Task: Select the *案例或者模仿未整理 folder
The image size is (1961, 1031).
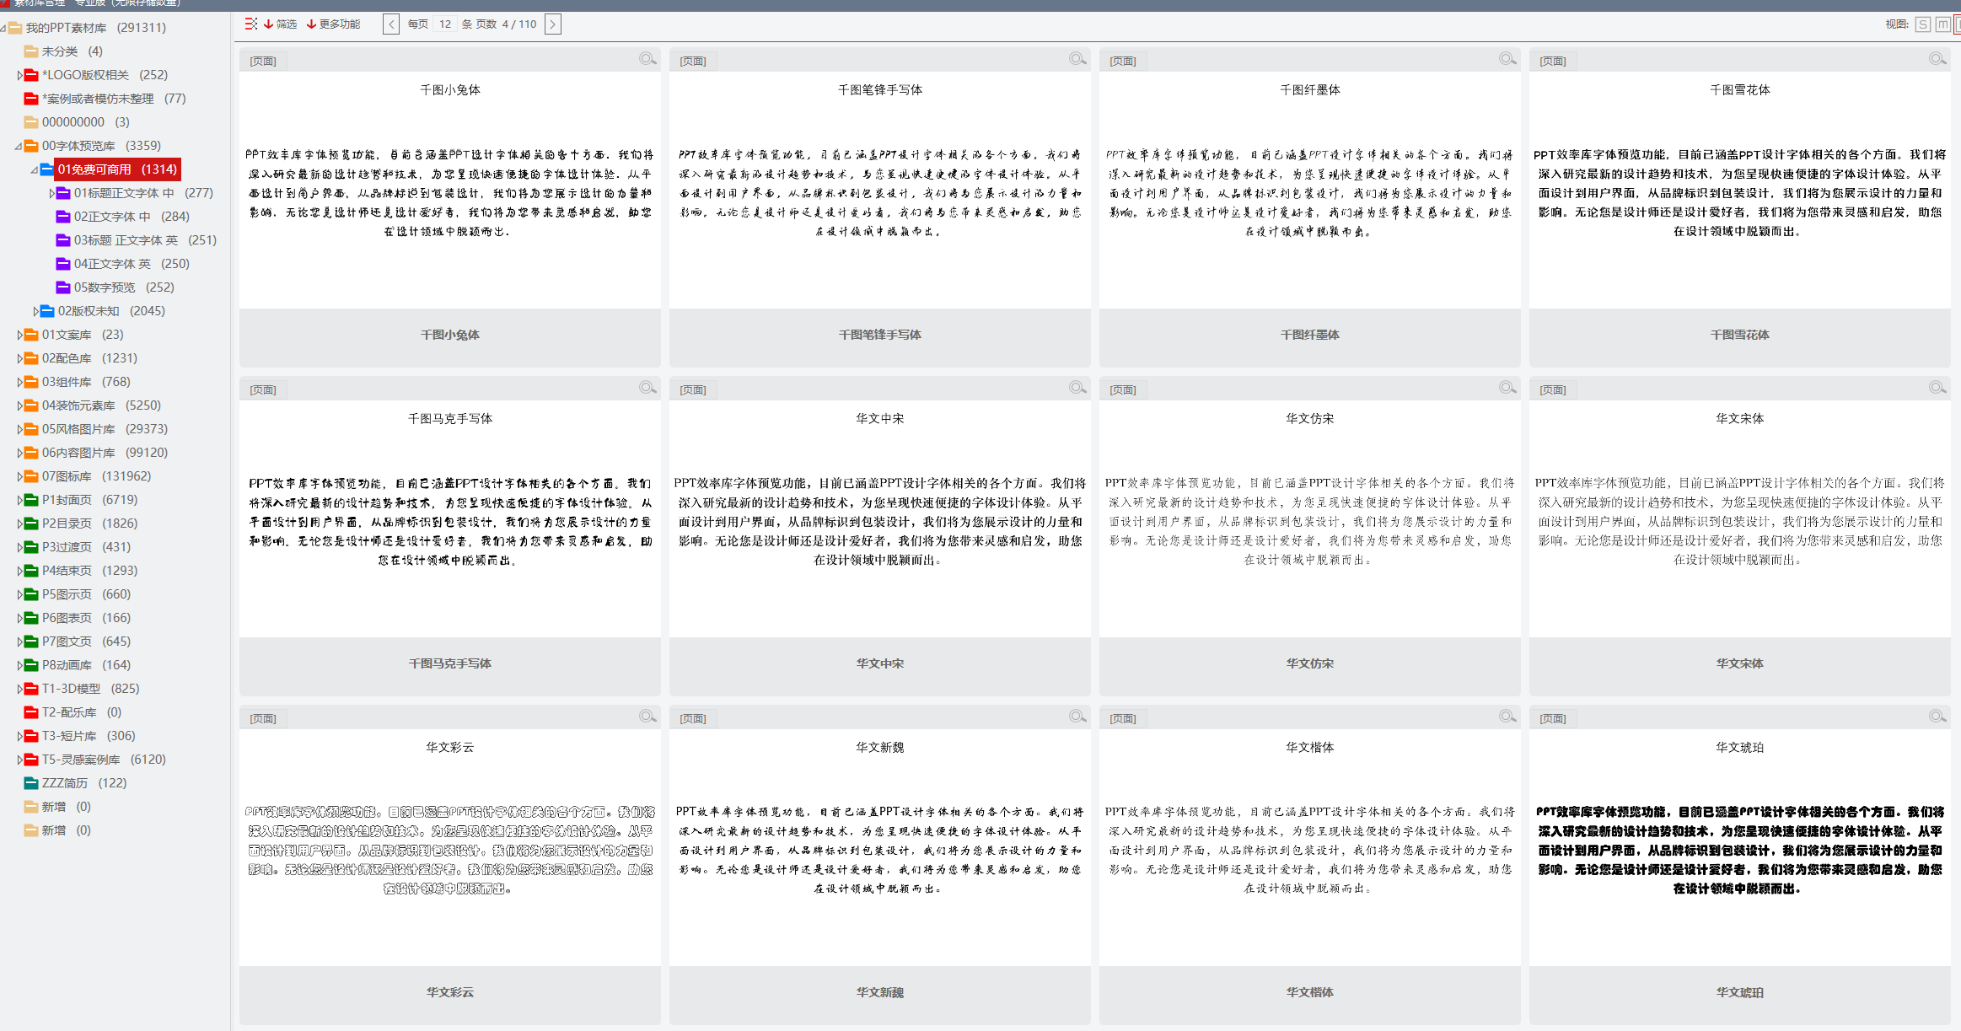Action: click(x=114, y=99)
